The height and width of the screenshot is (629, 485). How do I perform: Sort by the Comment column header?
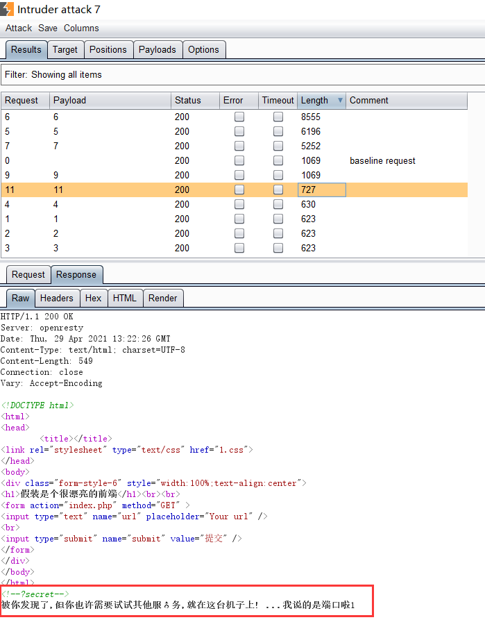tap(407, 100)
